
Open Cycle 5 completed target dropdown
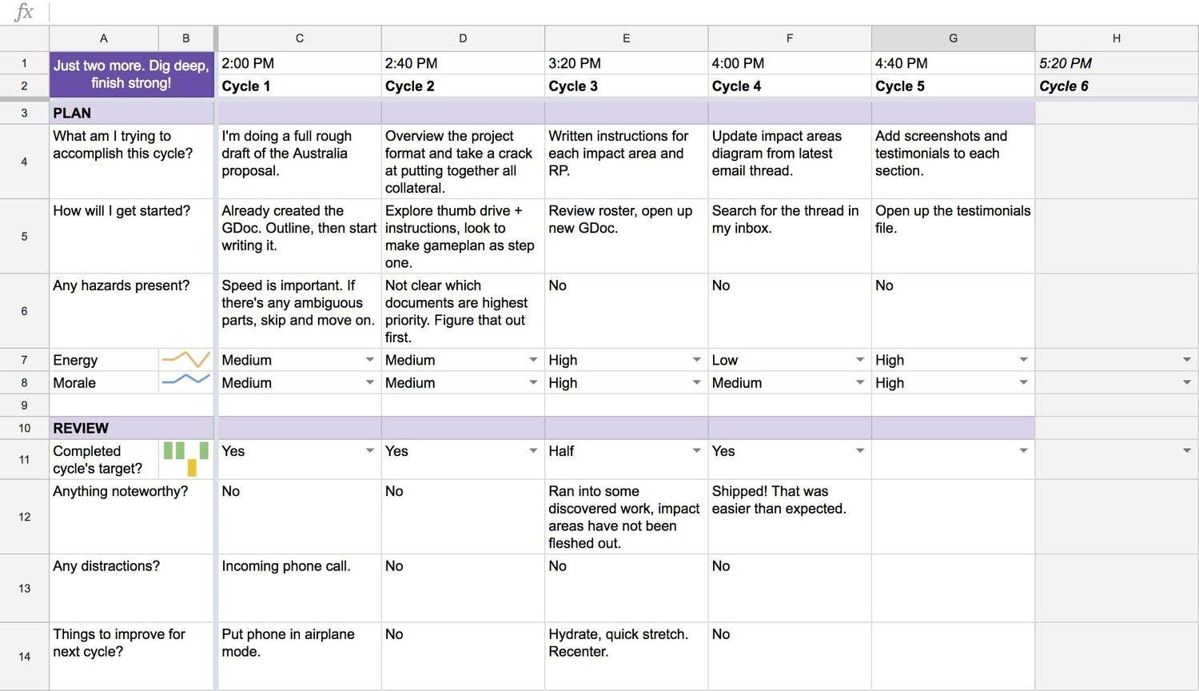coord(1023,451)
